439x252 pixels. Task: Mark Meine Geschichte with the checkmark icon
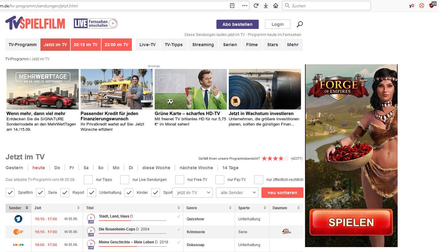click(178, 242)
